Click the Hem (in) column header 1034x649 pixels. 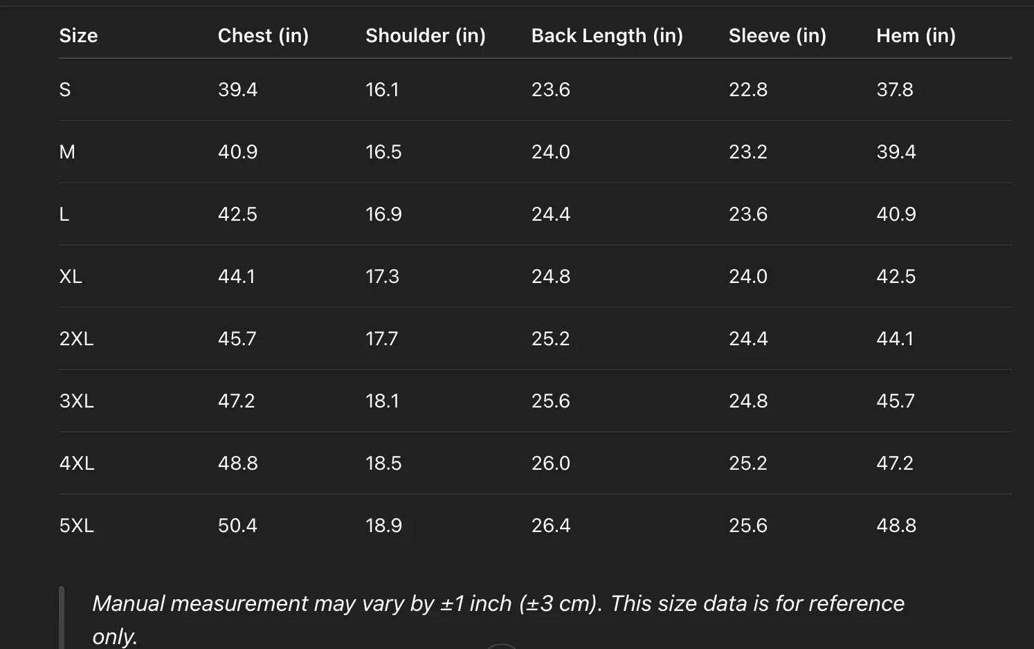[915, 36]
